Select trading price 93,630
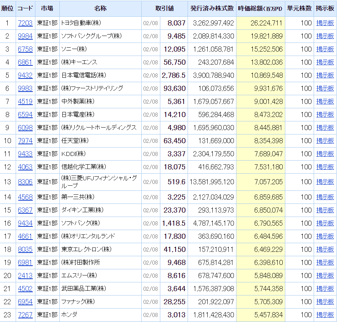Screen dimensions: 337x322 pos(175,88)
